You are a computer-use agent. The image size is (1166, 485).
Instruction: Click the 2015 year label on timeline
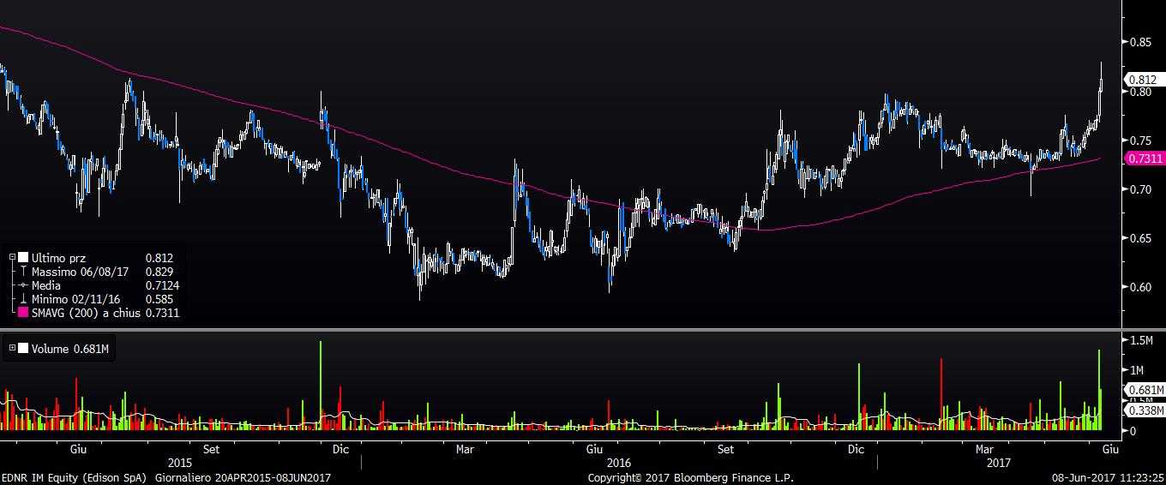(181, 463)
